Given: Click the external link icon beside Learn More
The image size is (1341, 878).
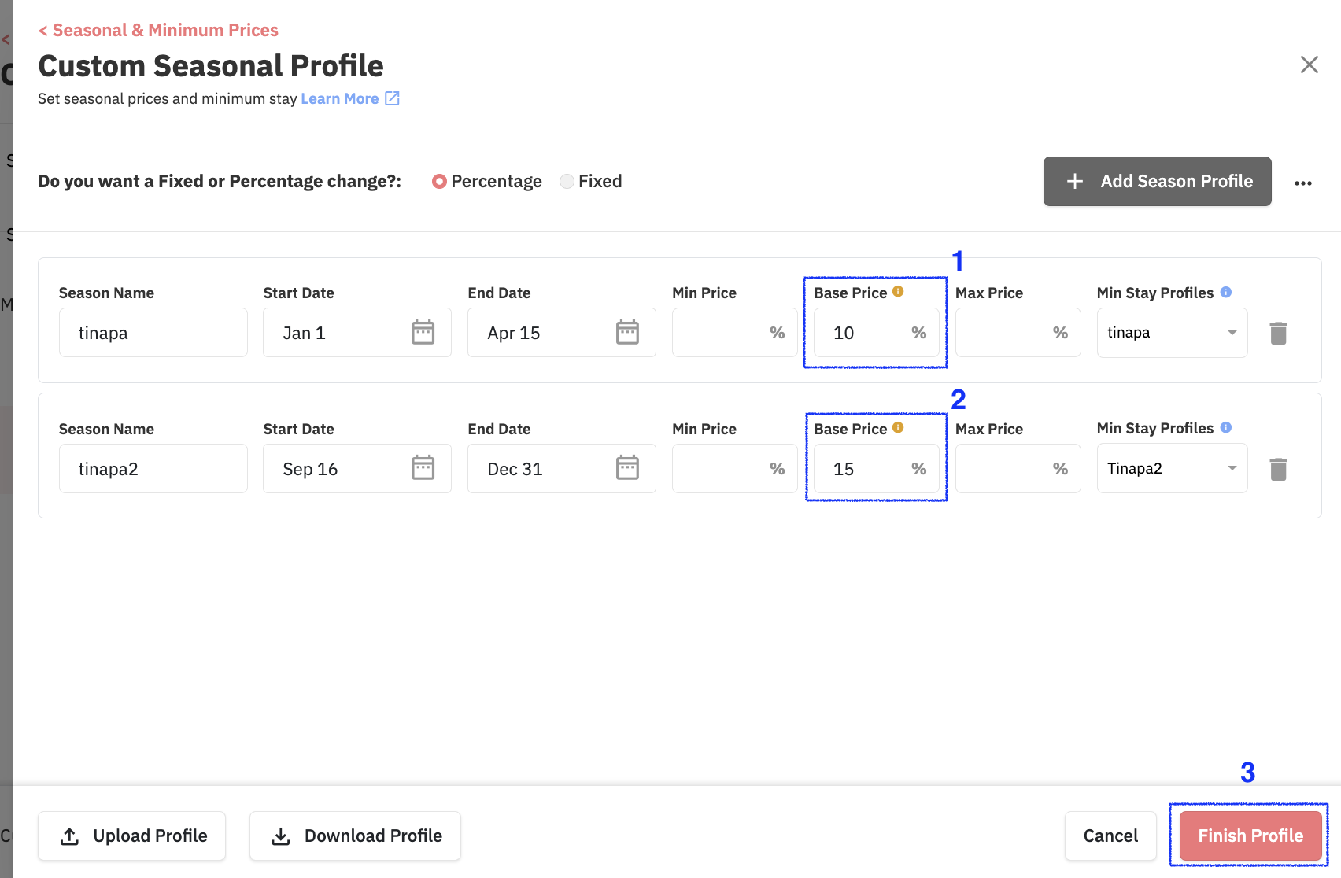Looking at the screenshot, I should 392,98.
